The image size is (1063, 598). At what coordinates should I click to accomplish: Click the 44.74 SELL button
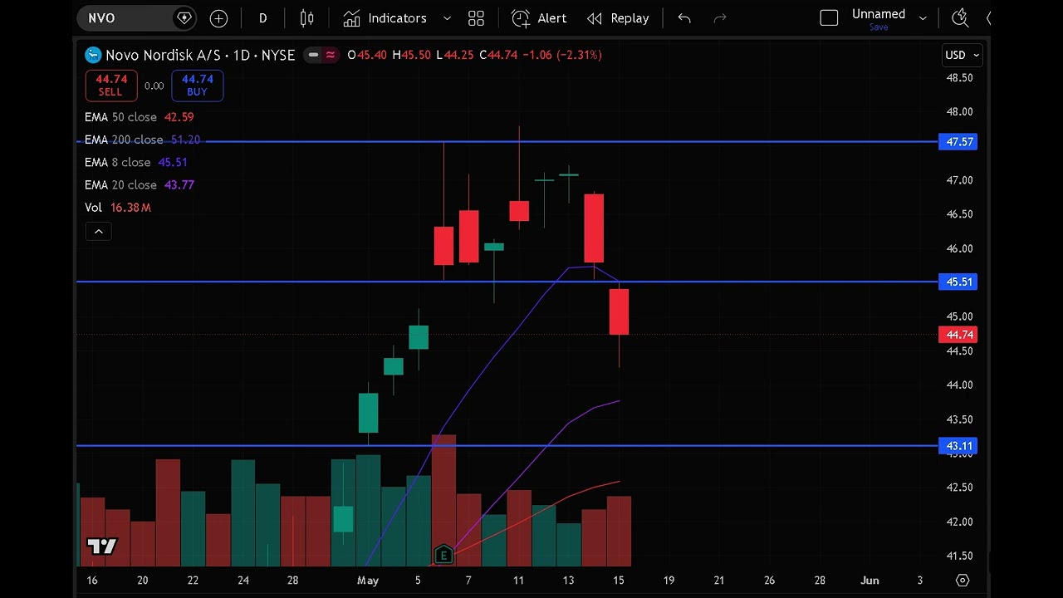(x=110, y=86)
